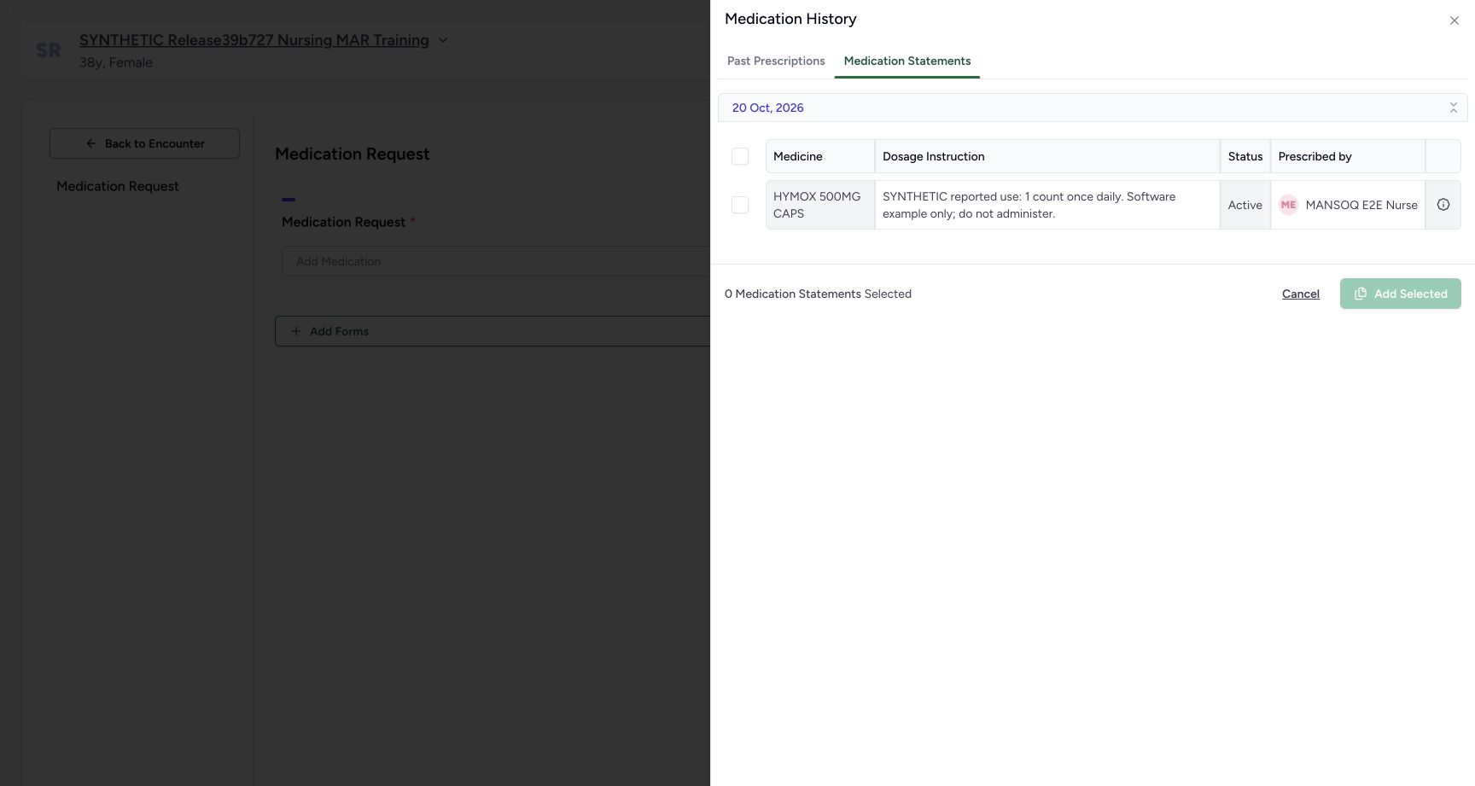Click the 38y, Female patient details
Viewport: 1475px width, 786px height.
tap(116, 62)
